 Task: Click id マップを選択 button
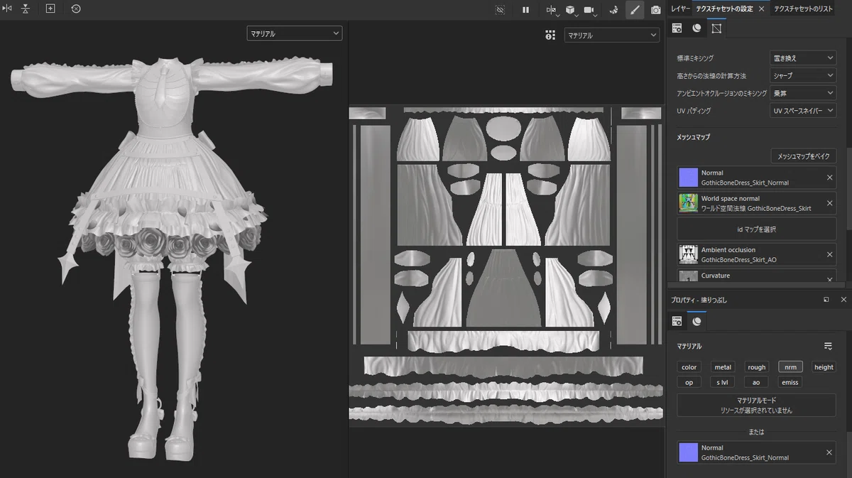tap(757, 229)
